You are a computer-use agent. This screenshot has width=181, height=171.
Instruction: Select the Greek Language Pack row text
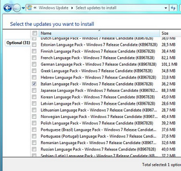pyautogui.click(x=96, y=71)
